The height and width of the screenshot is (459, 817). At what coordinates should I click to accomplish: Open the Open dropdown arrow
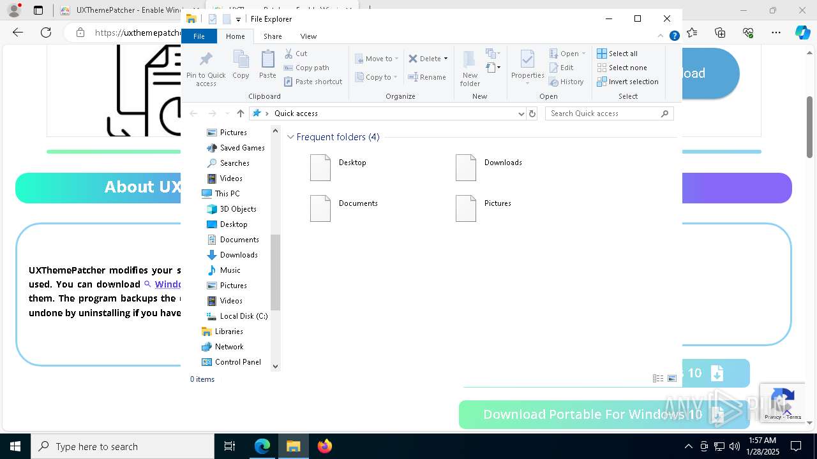583,54
